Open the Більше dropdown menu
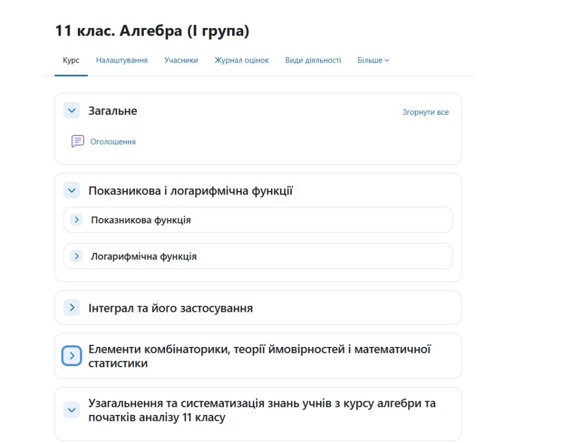Viewport: 562px width, 443px height. click(x=373, y=60)
